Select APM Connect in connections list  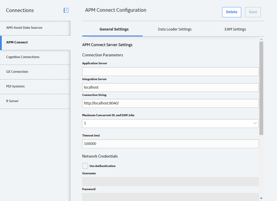pyautogui.click(x=35, y=43)
